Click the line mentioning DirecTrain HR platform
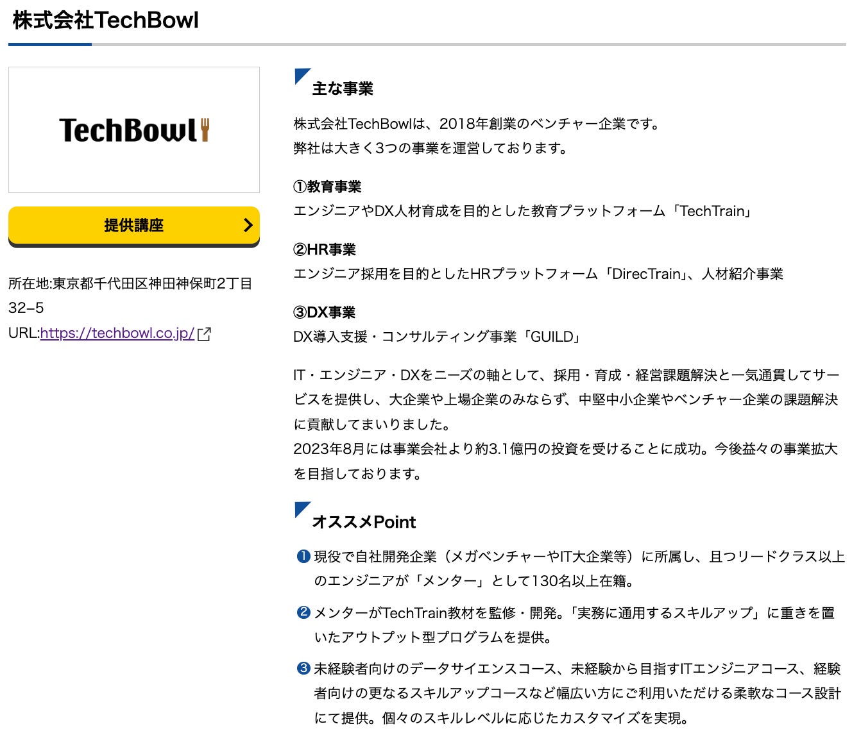Image resolution: width=861 pixels, height=740 pixels. click(x=538, y=274)
